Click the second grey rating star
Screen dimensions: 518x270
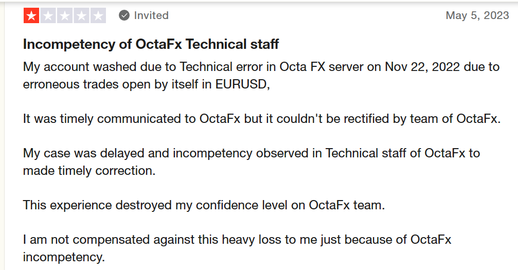pyautogui.click(x=48, y=15)
